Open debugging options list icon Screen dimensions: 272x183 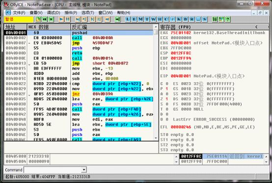215,19
